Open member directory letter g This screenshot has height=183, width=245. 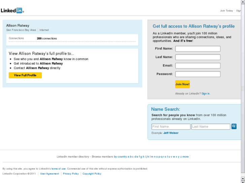141,157
